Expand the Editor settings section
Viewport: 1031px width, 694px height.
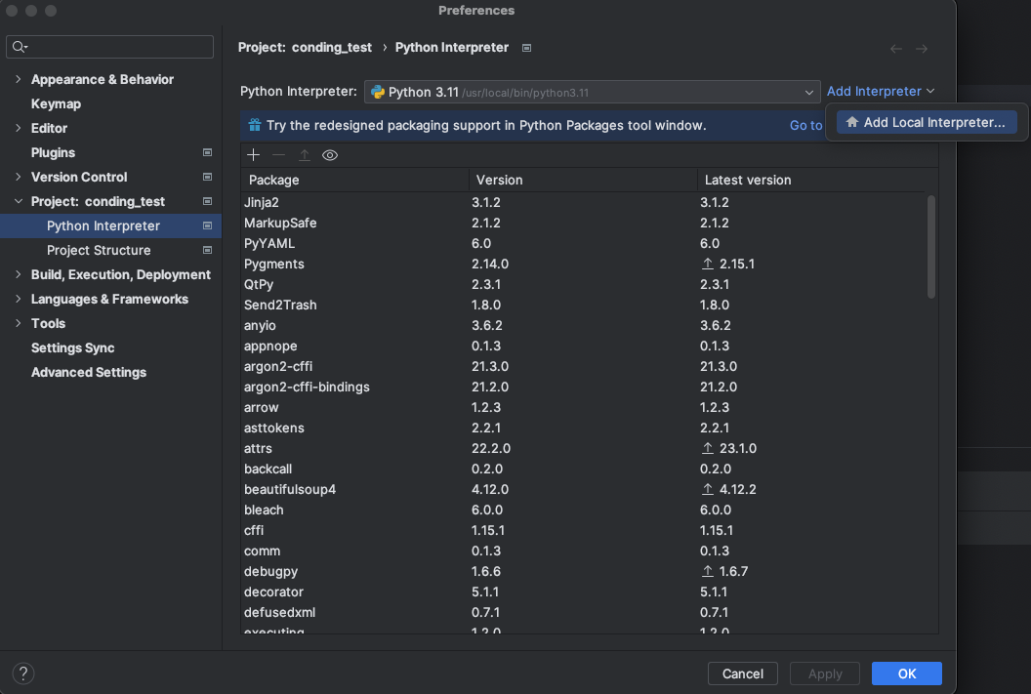pyautogui.click(x=19, y=128)
